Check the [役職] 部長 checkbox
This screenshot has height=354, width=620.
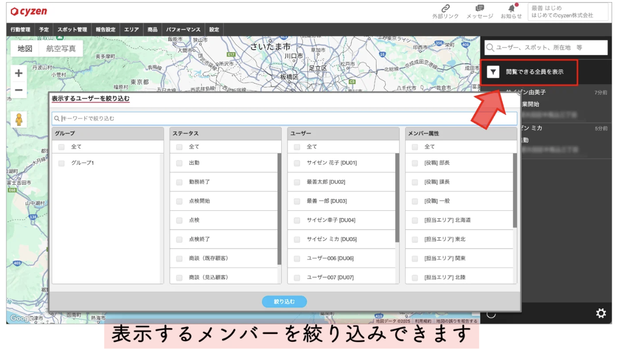click(415, 163)
